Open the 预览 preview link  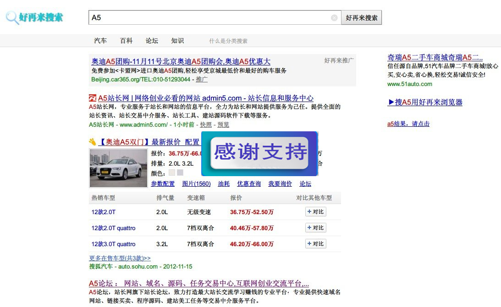click(x=223, y=124)
